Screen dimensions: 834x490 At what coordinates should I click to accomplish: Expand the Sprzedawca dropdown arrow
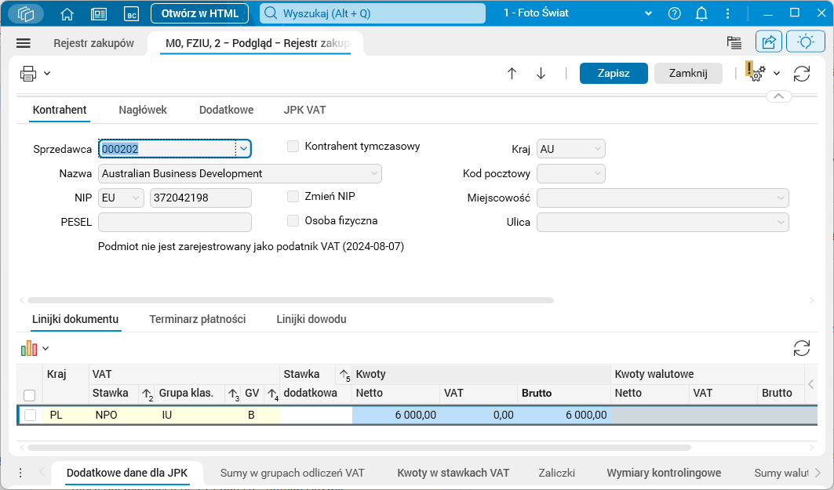(243, 148)
